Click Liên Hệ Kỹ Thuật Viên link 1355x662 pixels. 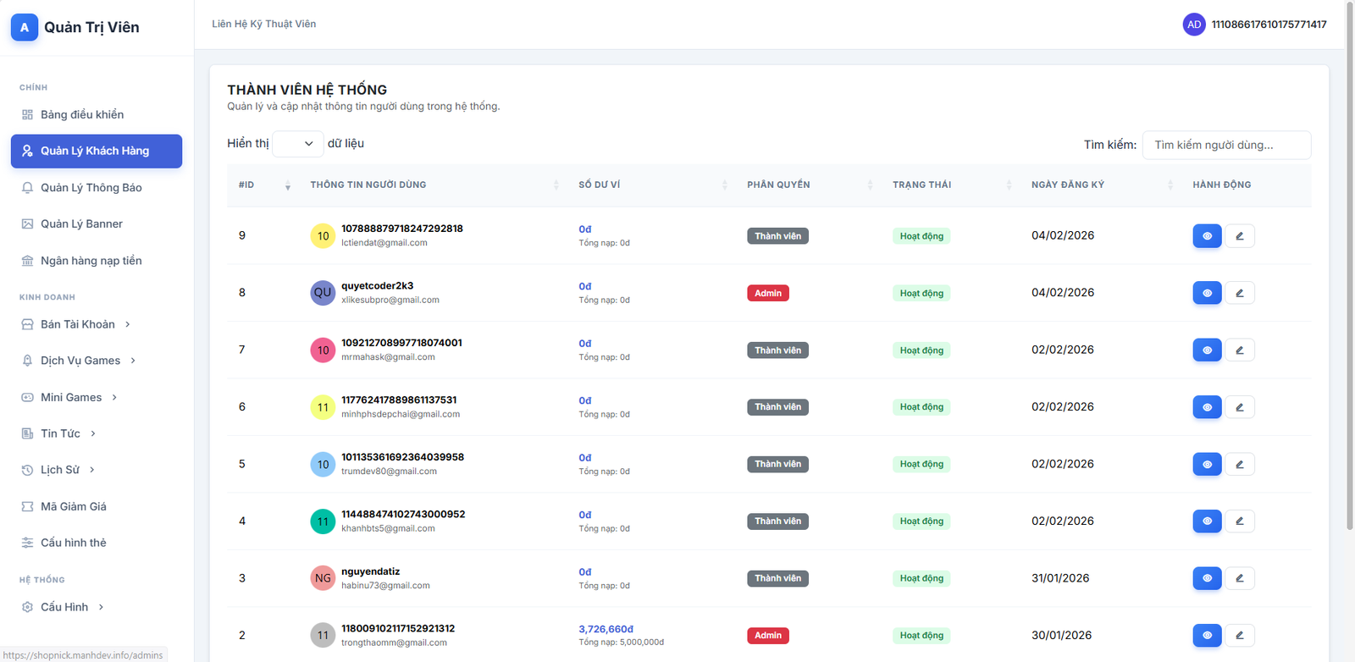click(x=263, y=24)
